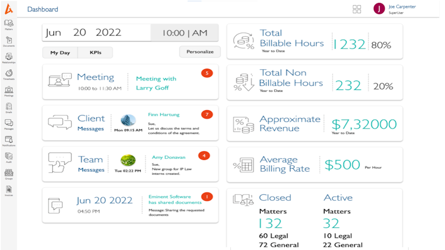
Task: Open the Eminent Software shared documents link
Action: pyautogui.click(x=170, y=199)
